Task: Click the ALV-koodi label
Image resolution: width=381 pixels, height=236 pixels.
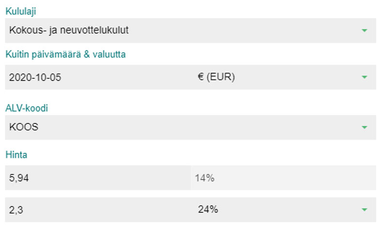Action: tap(27, 108)
